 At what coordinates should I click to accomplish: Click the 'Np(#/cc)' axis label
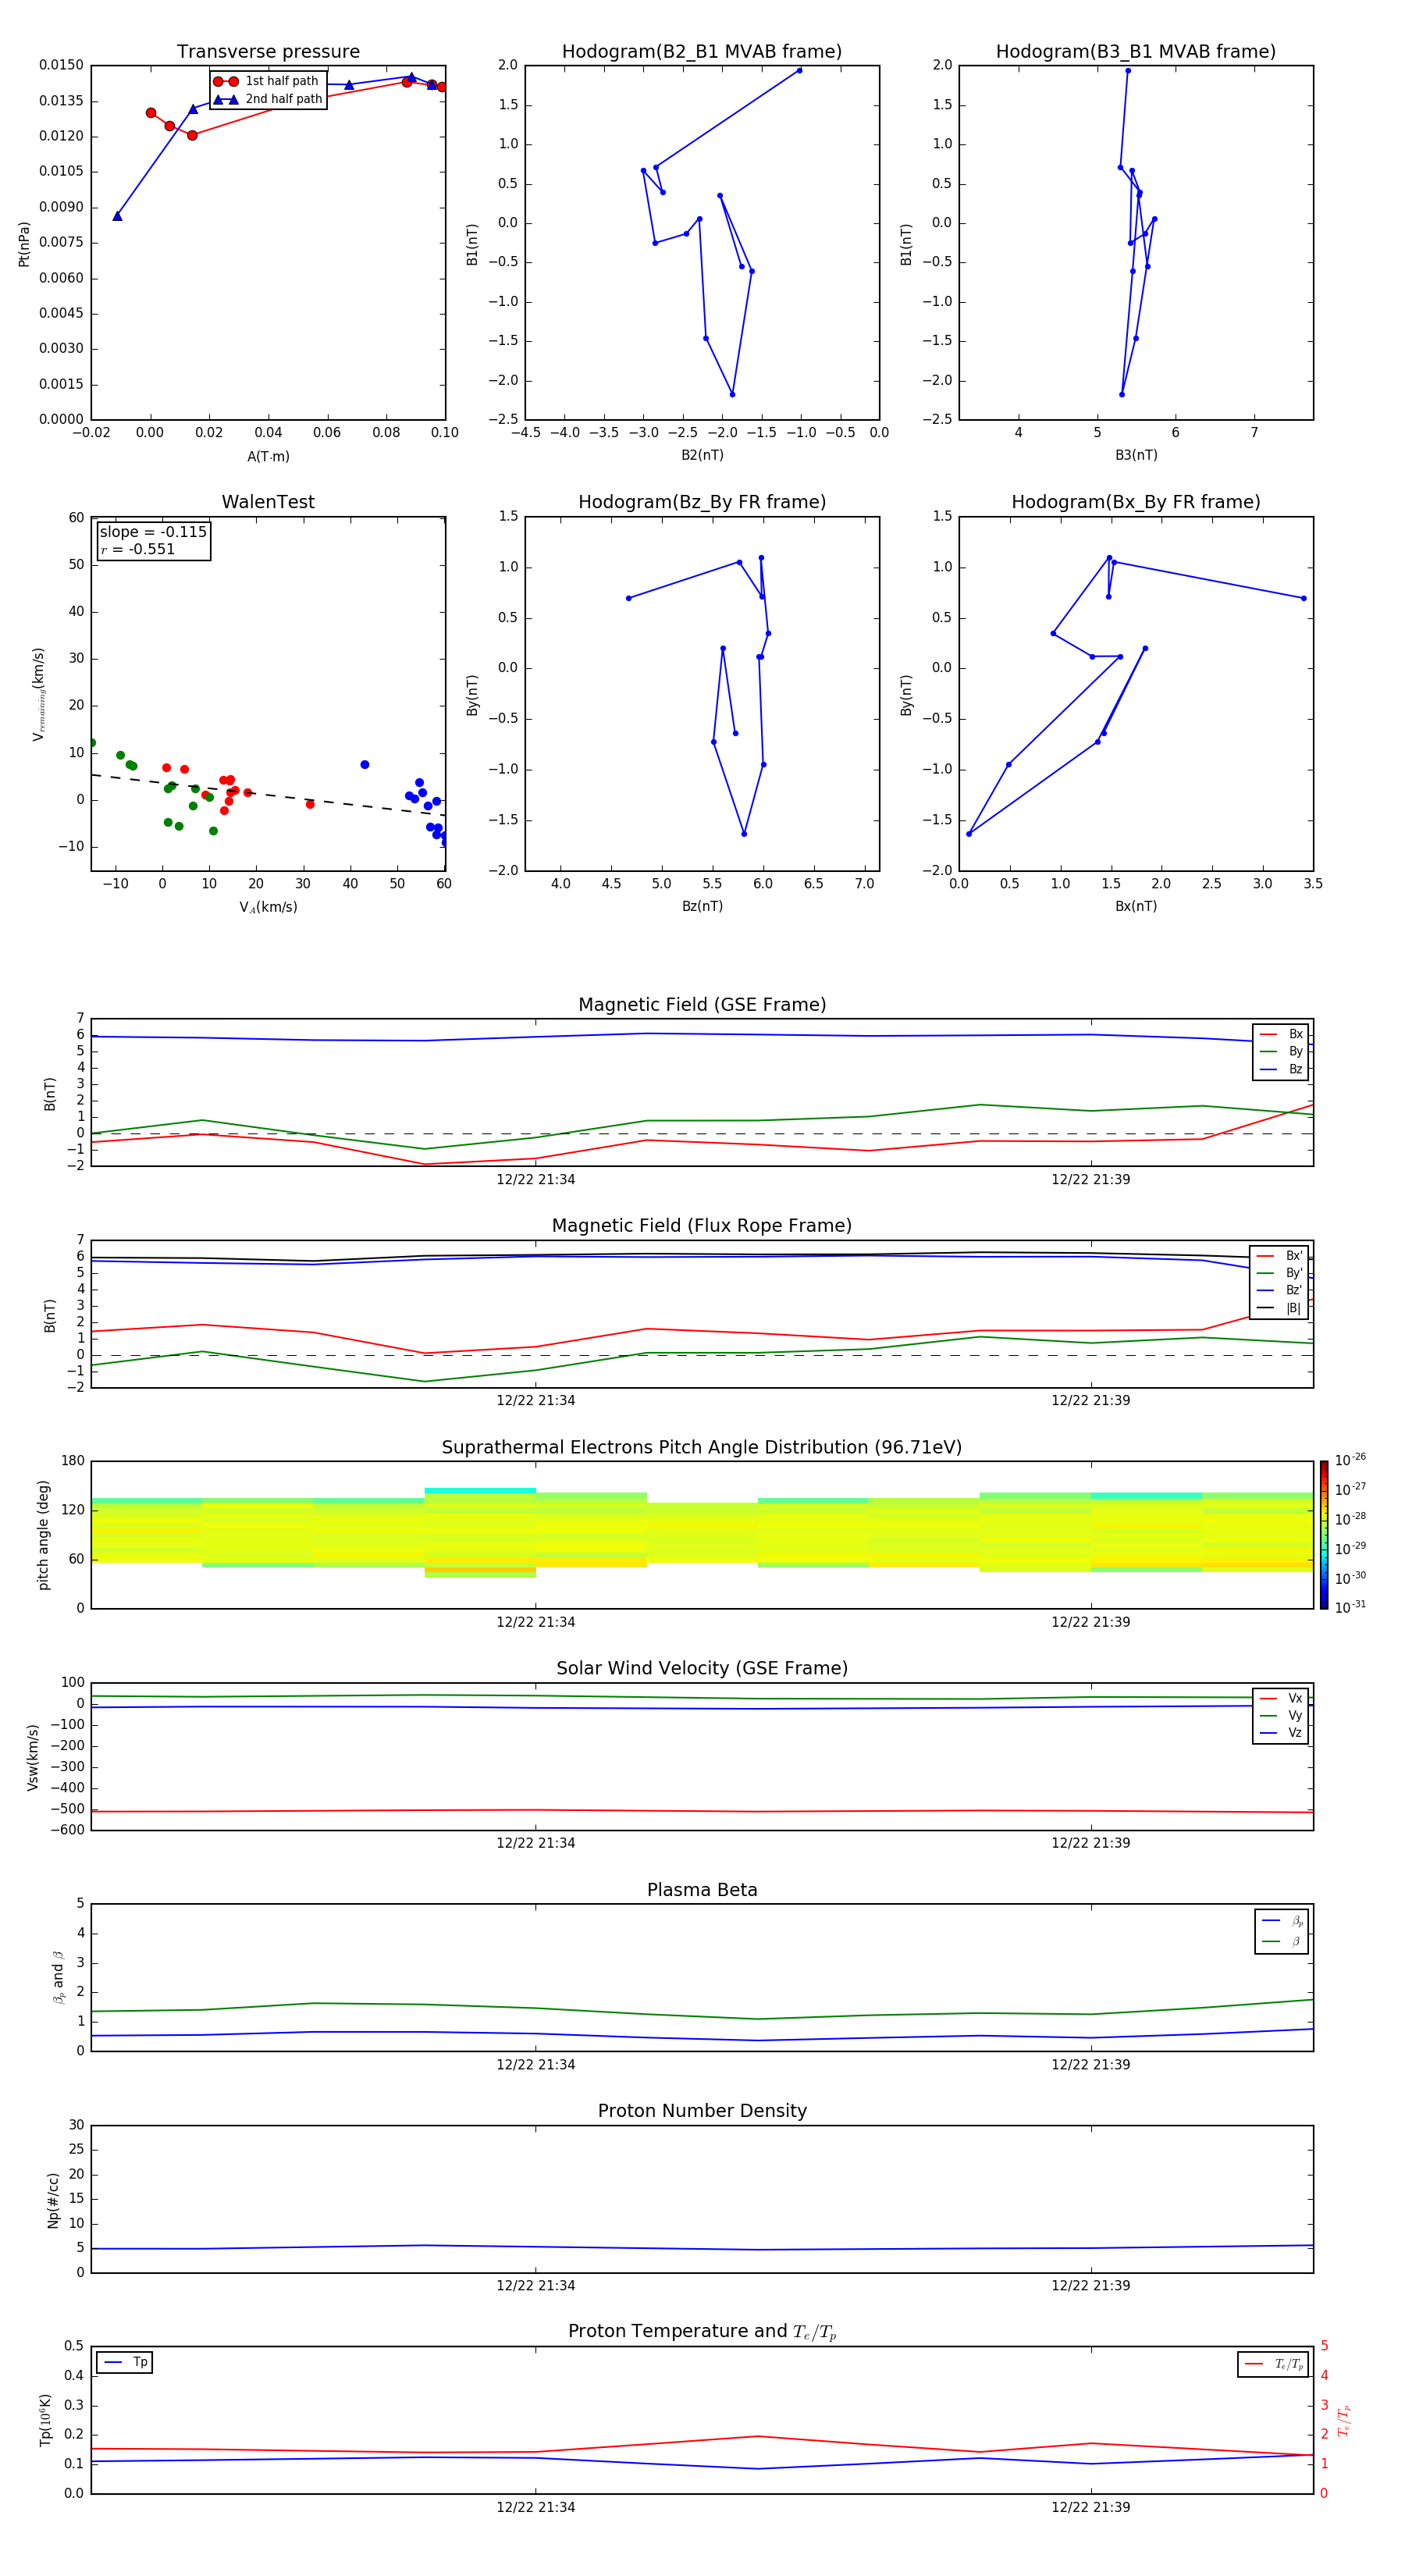click(x=53, y=2199)
